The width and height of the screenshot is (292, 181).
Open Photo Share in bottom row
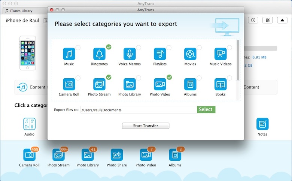click(x=117, y=155)
